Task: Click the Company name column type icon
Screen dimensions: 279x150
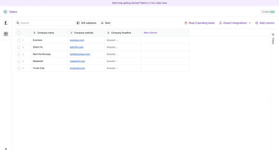Action: pyautogui.click(x=34, y=33)
